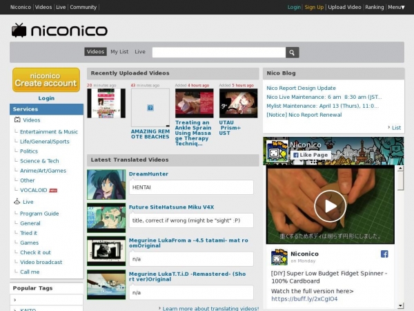
Task: Select the Live search tab
Action: [x=140, y=52]
